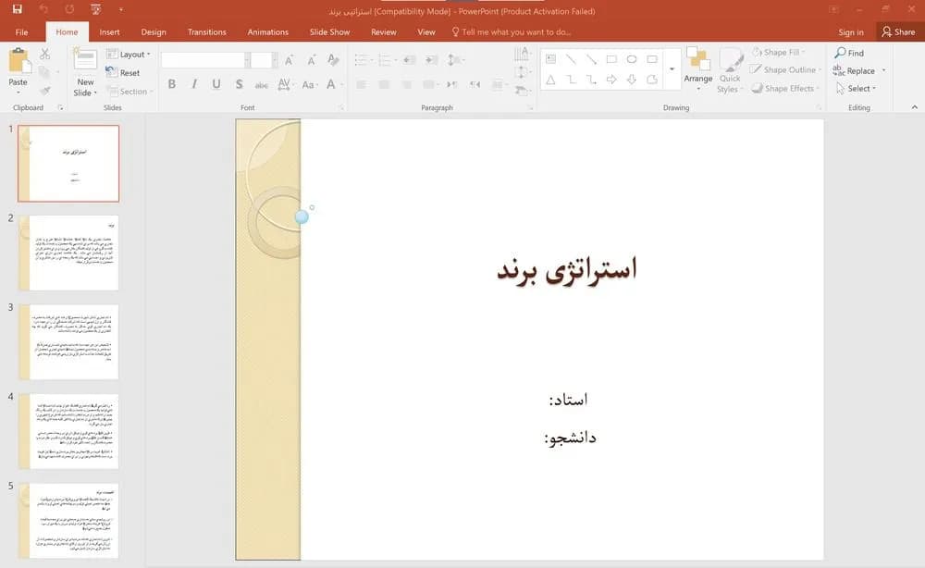The image size is (925, 568).
Task: Select the Oval shape in gallery
Action: tap(632, 59)
